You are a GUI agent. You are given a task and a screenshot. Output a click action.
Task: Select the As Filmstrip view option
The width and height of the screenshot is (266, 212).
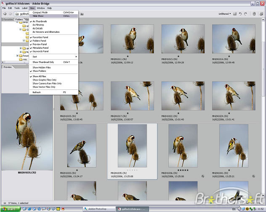53,25
